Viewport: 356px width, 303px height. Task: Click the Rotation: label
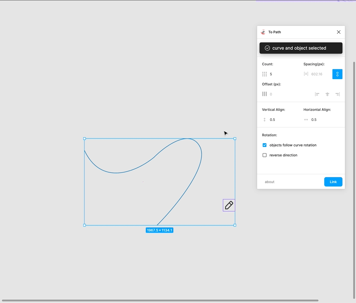(270, 135)
